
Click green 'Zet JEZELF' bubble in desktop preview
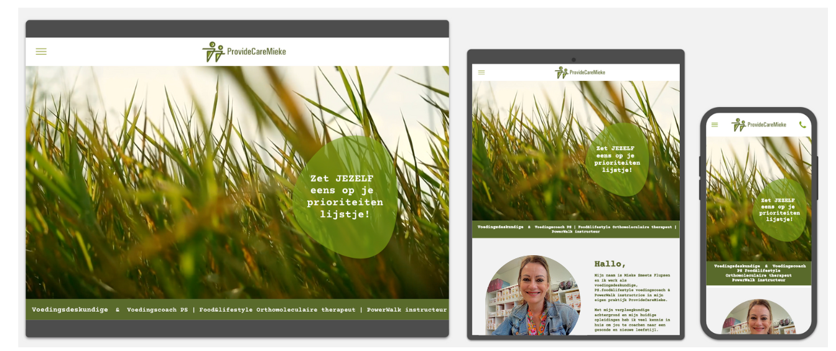pyautogui.click(x=345, y=197)
